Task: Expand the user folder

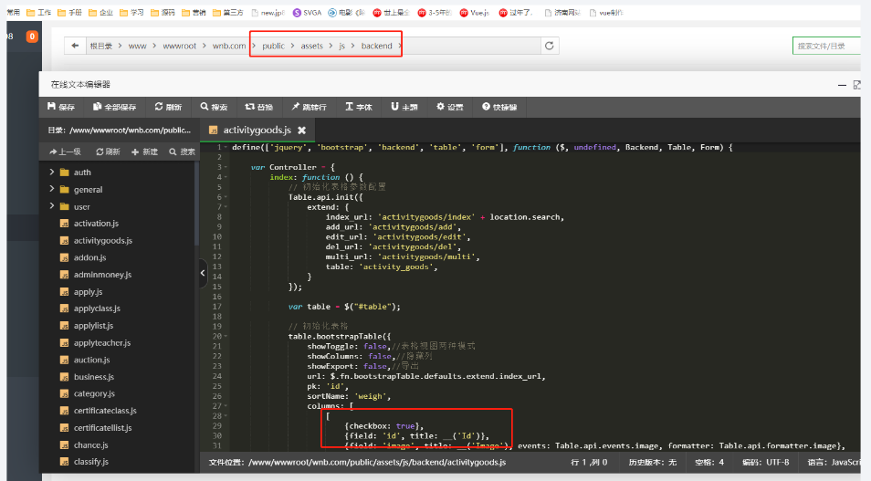Action: (52, 206)
